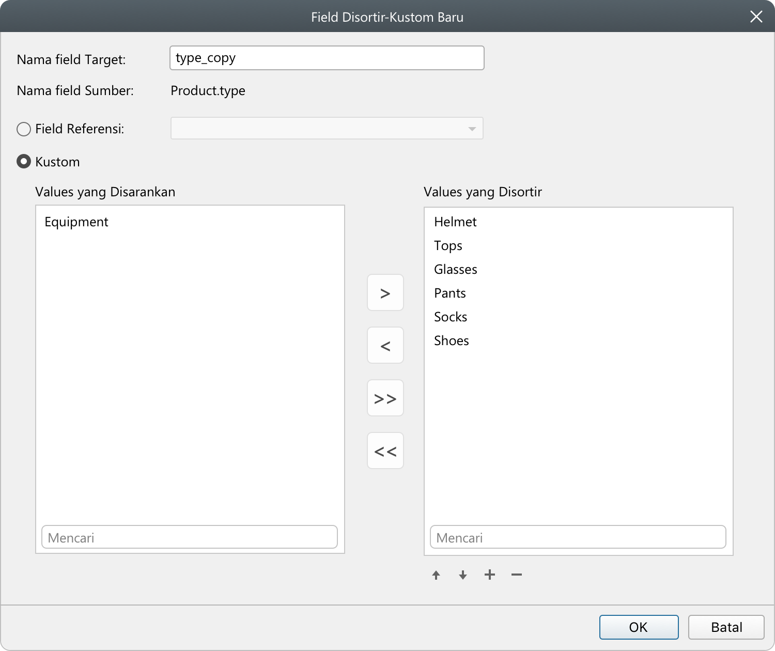
Task: Move all values right with double arrow
Action: (385, 398)
